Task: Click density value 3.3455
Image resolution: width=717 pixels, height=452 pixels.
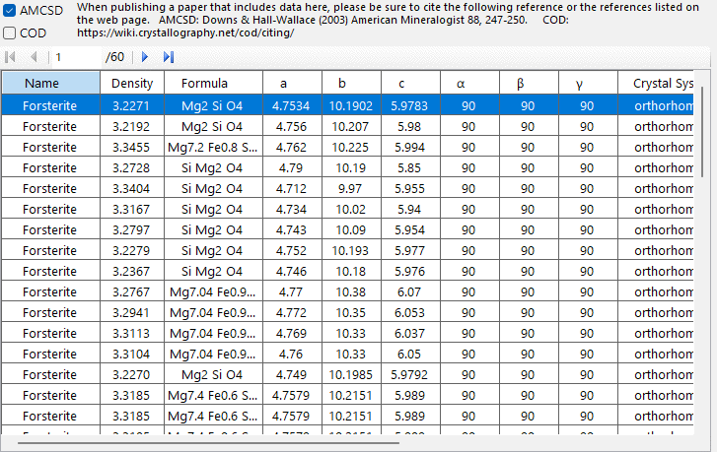Action: click(131, 148)
